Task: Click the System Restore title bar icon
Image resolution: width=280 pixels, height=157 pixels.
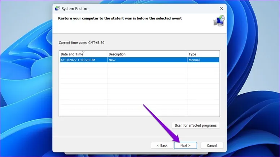Action: [57, 8]
